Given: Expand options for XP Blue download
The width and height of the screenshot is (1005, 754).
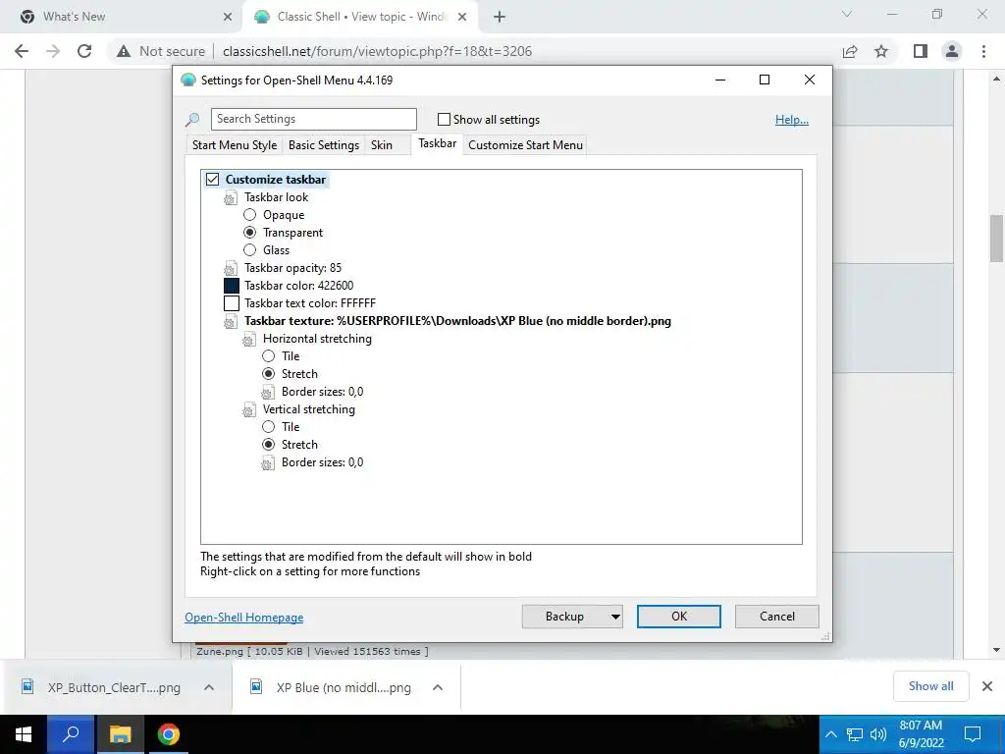Looking at the screenshot, I should [438, 687].
